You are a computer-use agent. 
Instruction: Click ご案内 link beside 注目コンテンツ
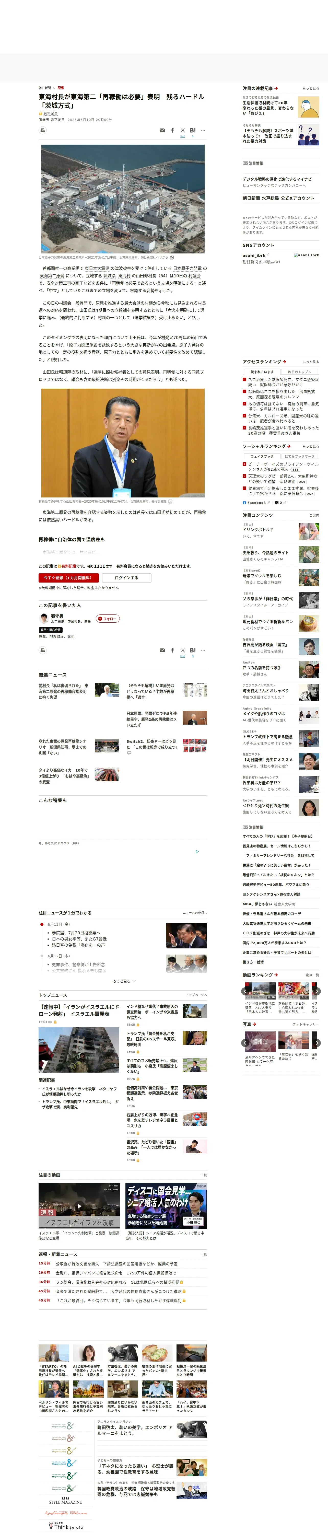pos(314,515)
